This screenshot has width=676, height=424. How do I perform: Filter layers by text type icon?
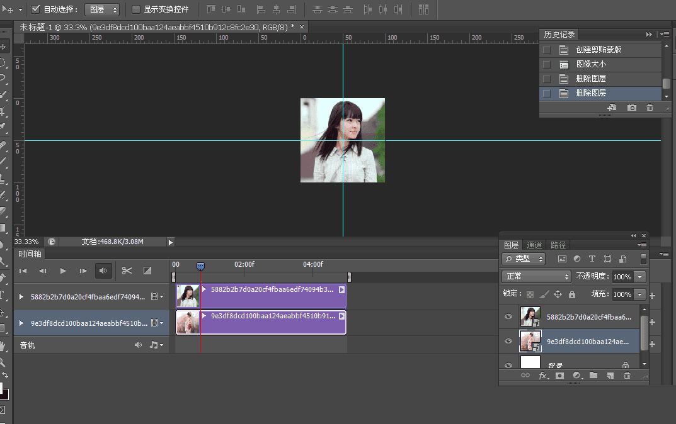click(x=592, y=259)
